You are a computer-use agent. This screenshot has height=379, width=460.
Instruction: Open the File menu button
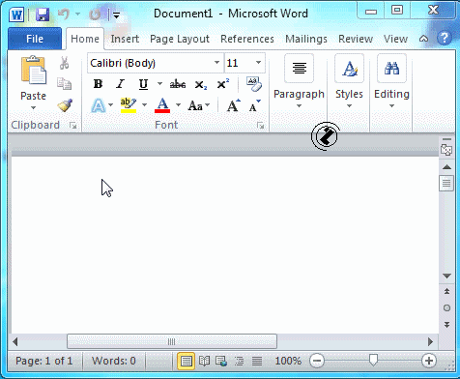(35, 39)
